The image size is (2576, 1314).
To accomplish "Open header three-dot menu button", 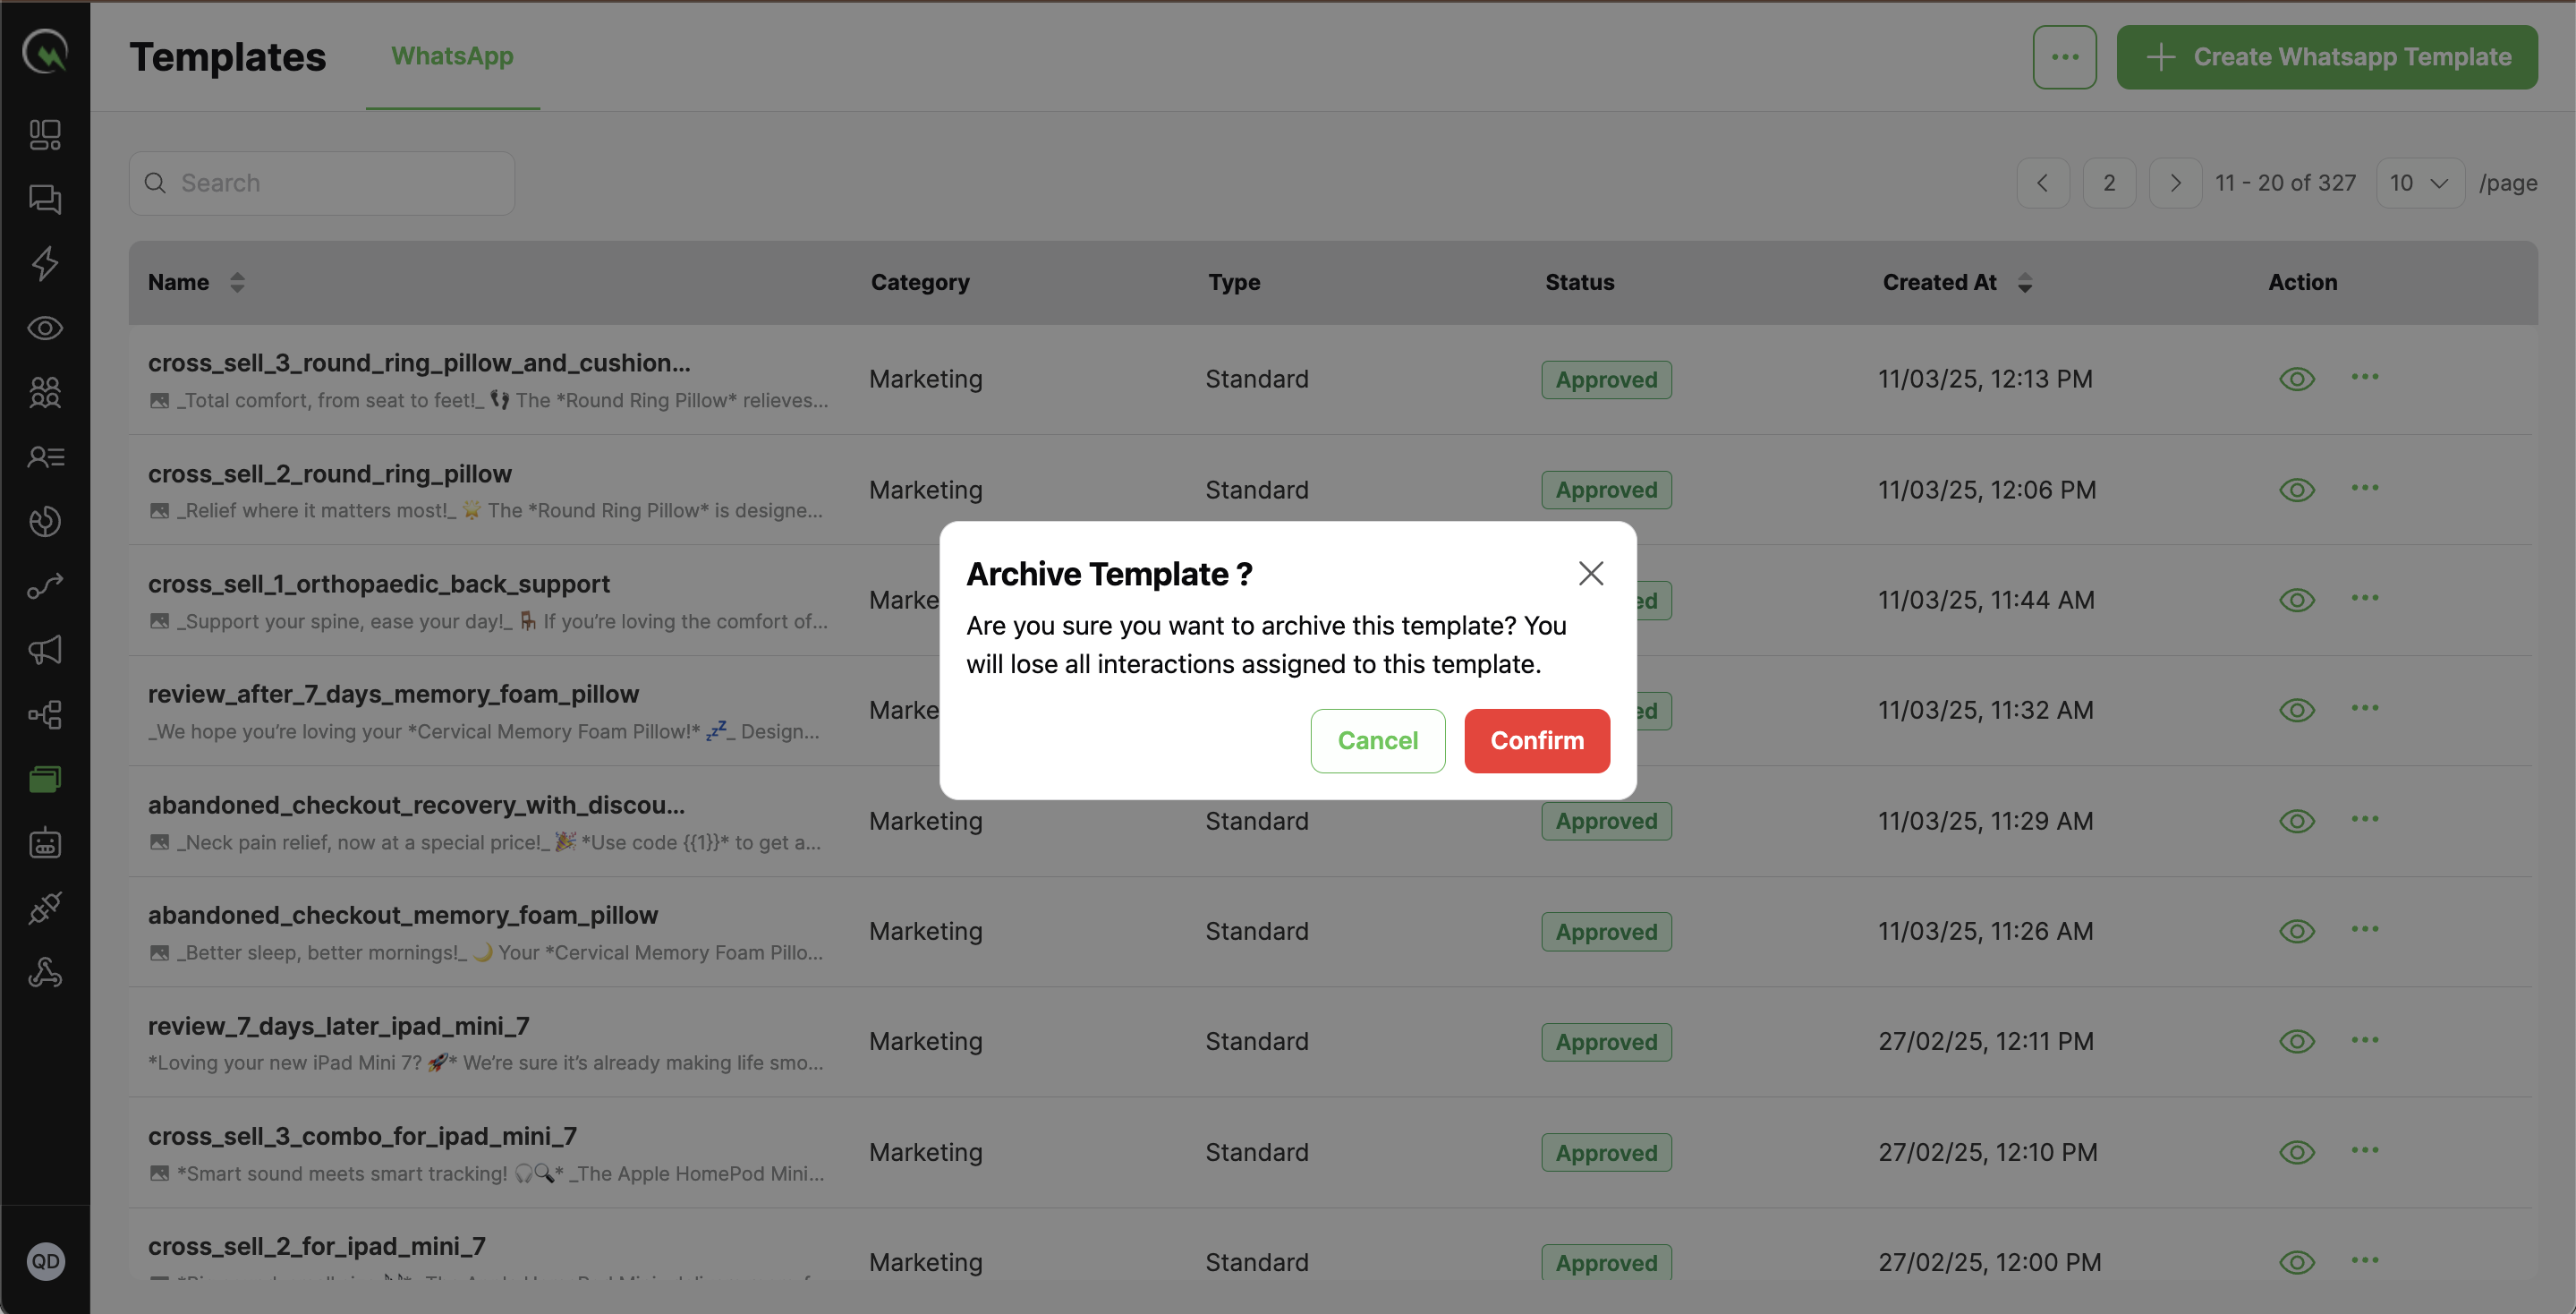I will [x=2064, y=57].
